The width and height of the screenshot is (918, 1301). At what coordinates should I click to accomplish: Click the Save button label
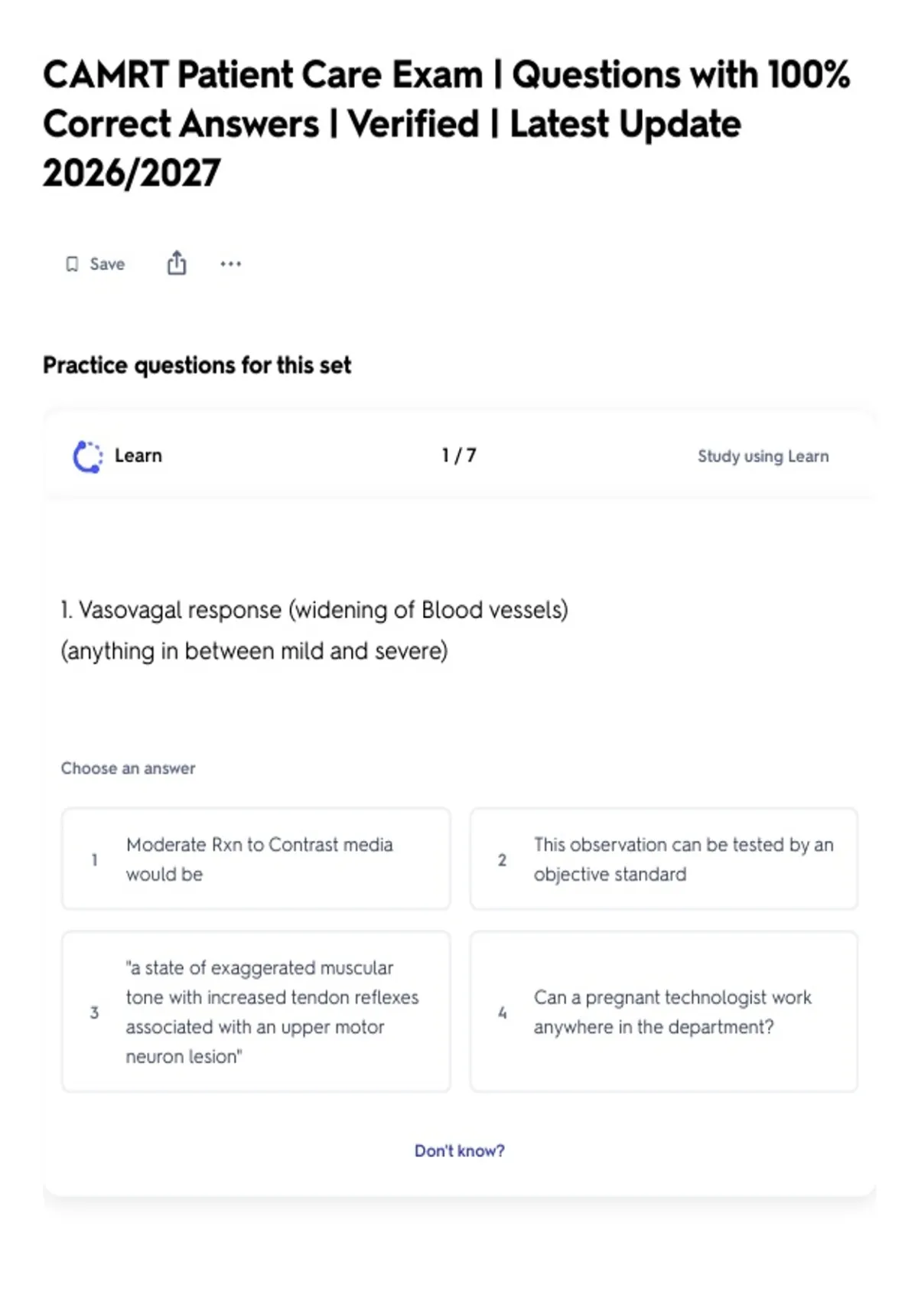[107, 264]
